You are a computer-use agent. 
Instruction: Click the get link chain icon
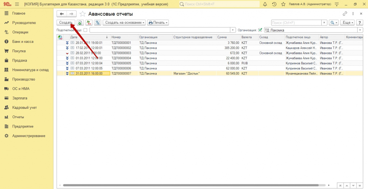click(345, 14)
